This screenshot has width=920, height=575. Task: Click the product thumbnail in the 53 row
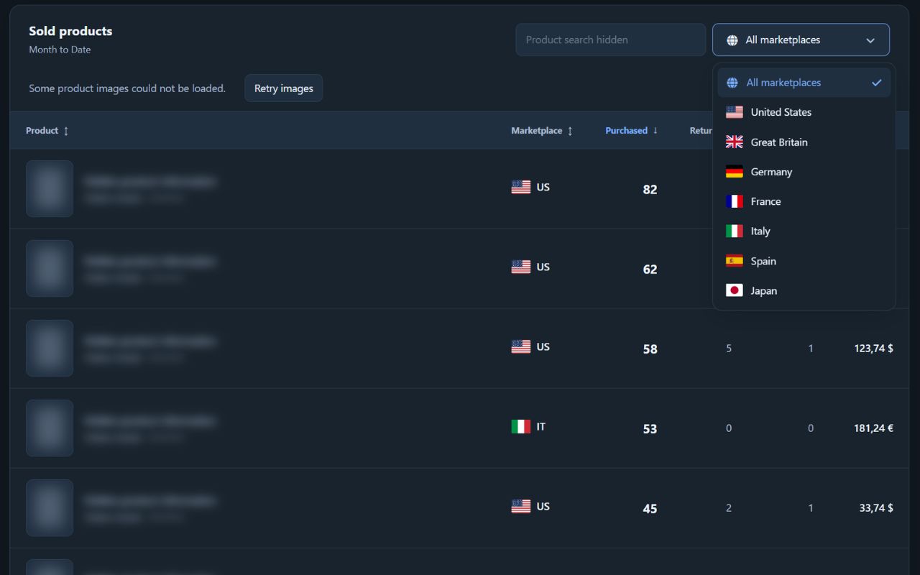pyautogui.click(x=50, y=428)
